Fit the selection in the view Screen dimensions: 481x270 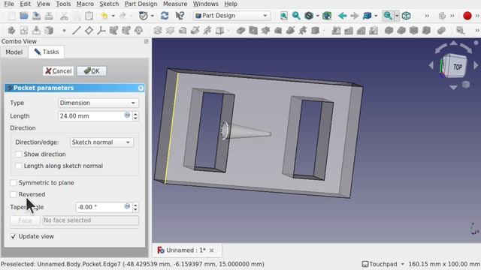click(x=296, y=16)
